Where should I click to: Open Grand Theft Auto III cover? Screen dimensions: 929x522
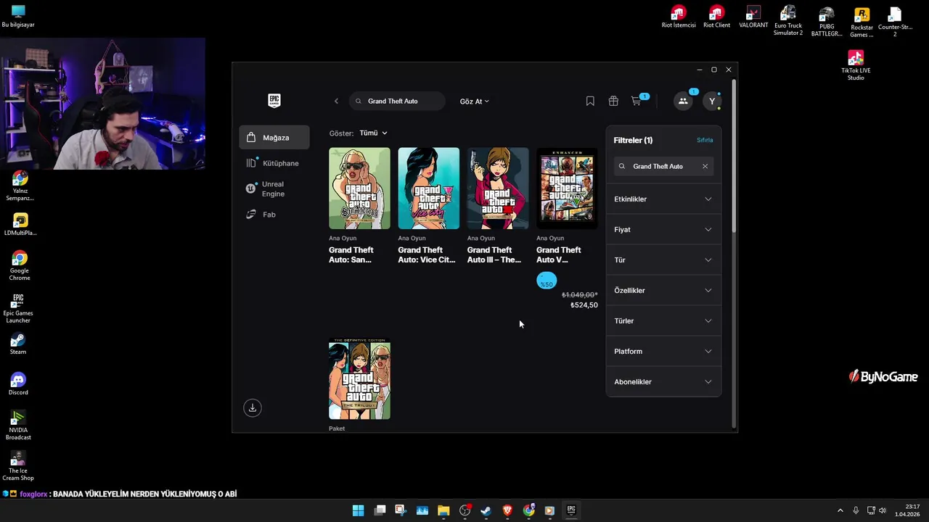[x=498, y=188]
